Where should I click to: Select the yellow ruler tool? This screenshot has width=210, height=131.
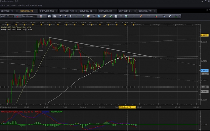coord(104,16)
